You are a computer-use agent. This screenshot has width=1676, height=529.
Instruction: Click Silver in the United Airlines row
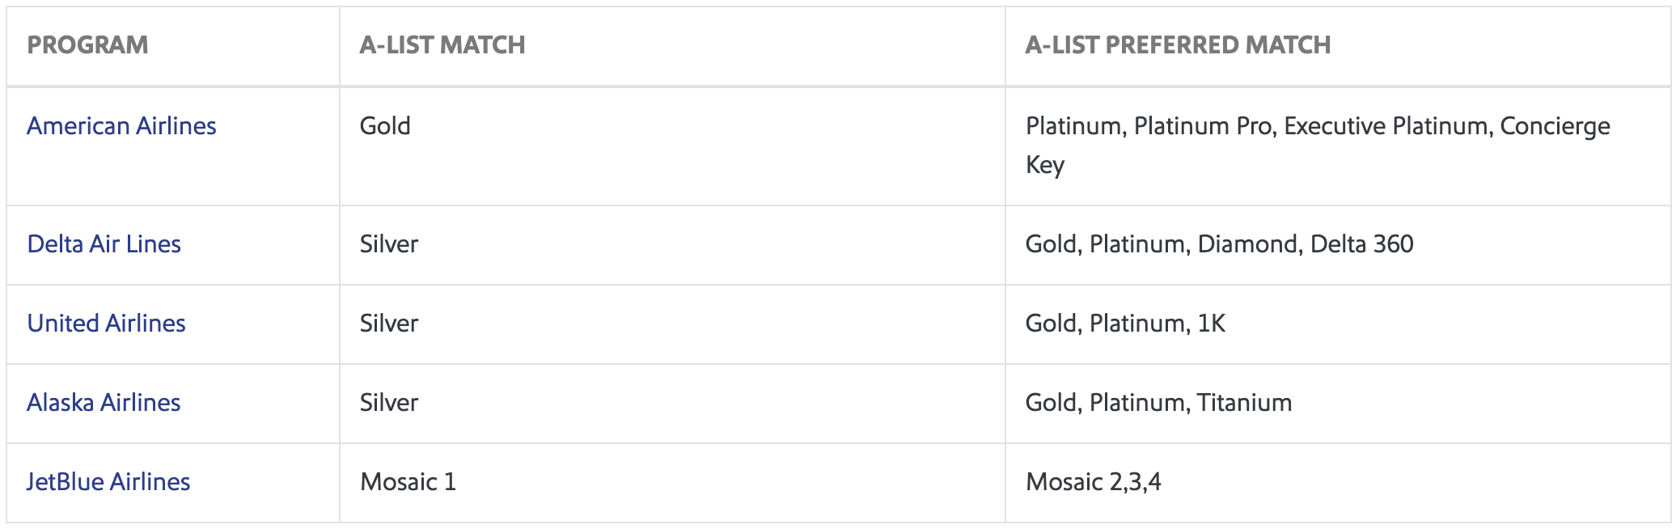(x=389, y=324)
